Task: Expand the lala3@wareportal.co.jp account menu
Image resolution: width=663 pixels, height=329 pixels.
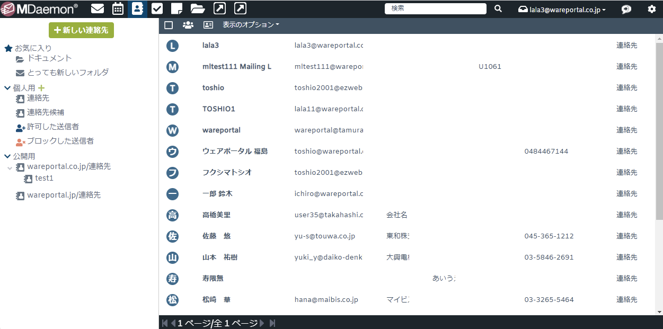Action: (563, 9)
